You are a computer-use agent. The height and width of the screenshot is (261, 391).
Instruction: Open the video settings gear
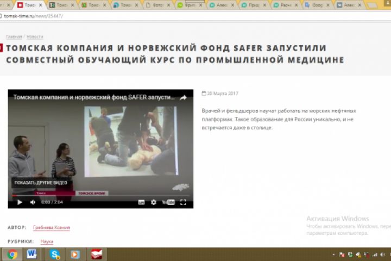154,202
